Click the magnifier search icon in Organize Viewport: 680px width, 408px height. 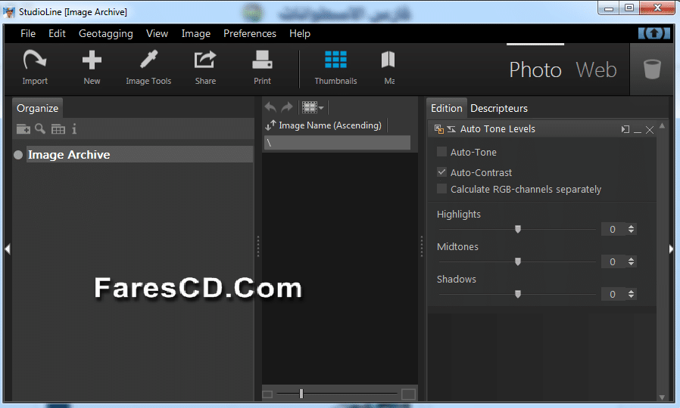(x=40, y=129)
